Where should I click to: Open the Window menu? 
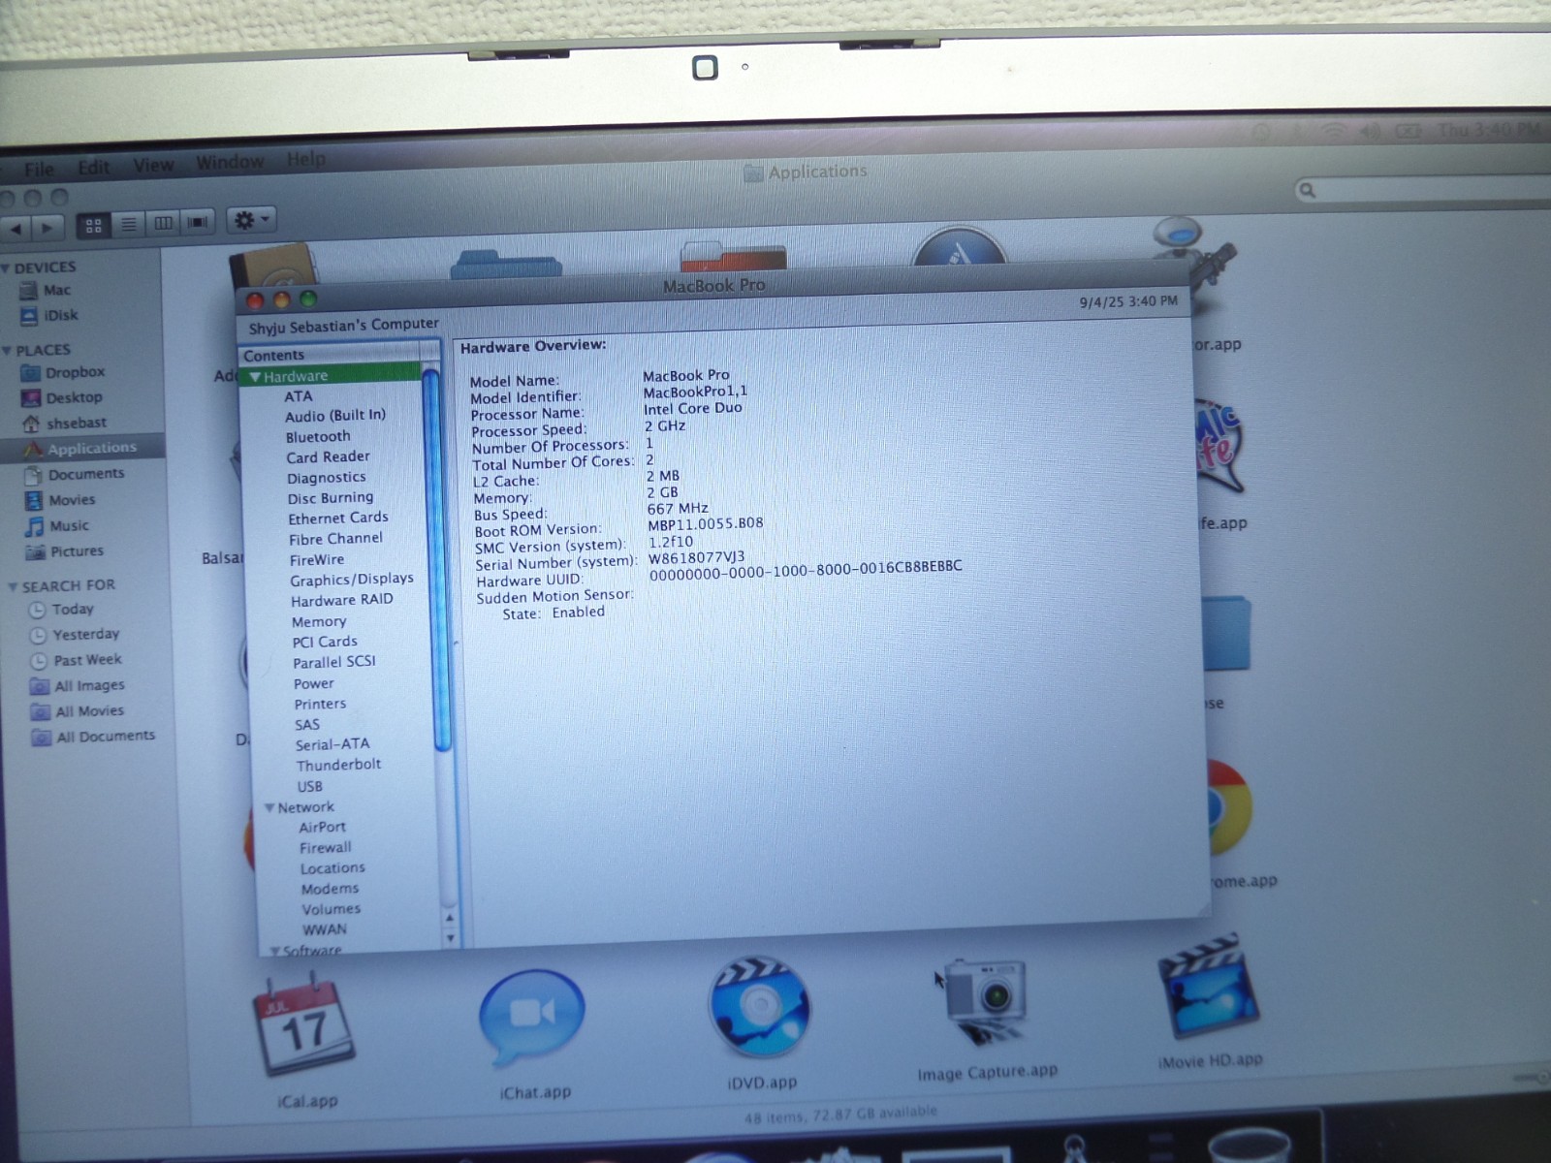tap(230, 162)
